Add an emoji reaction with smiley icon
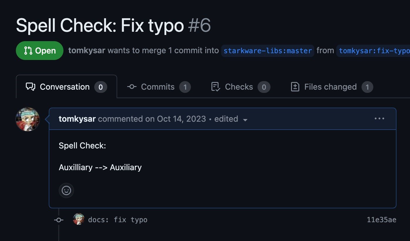Viewport: 410px width, 241px height. point(66,190)
